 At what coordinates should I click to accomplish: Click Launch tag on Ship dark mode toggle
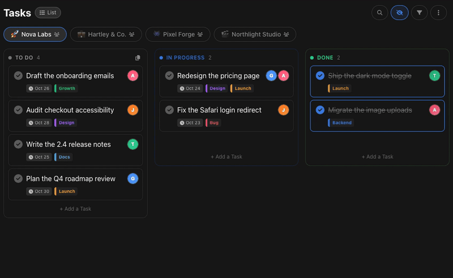click(339, 88)
